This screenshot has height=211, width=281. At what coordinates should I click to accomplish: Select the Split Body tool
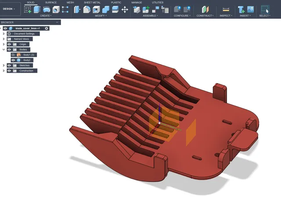coord(115,9)
